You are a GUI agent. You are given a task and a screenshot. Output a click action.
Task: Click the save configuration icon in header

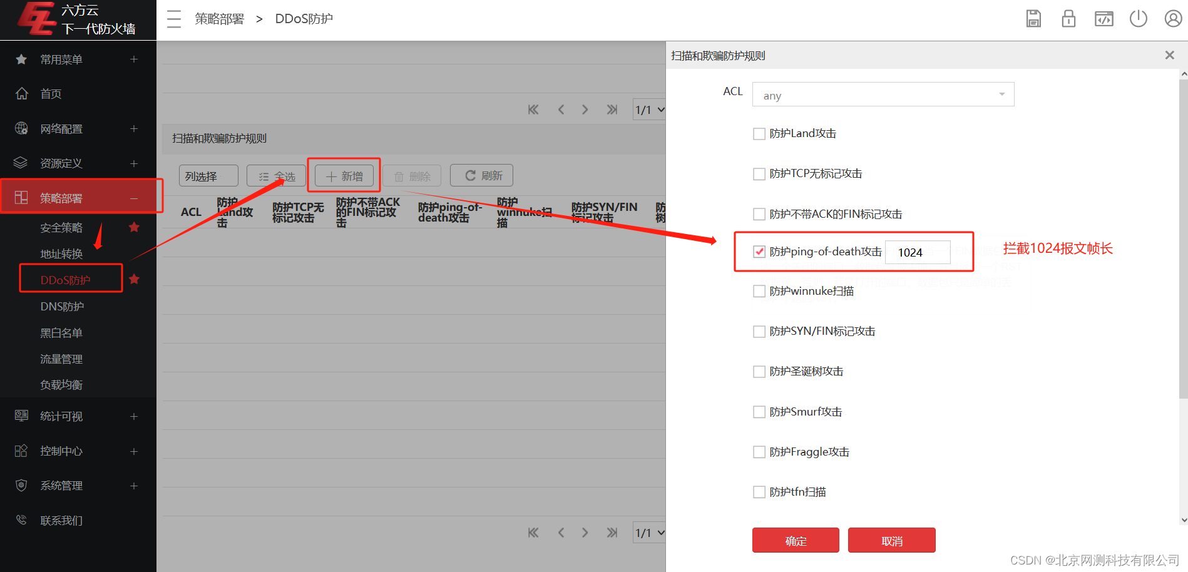click(1033, 19)
